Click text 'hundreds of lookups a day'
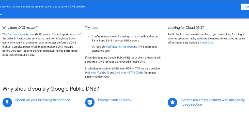 coord(18,55)
